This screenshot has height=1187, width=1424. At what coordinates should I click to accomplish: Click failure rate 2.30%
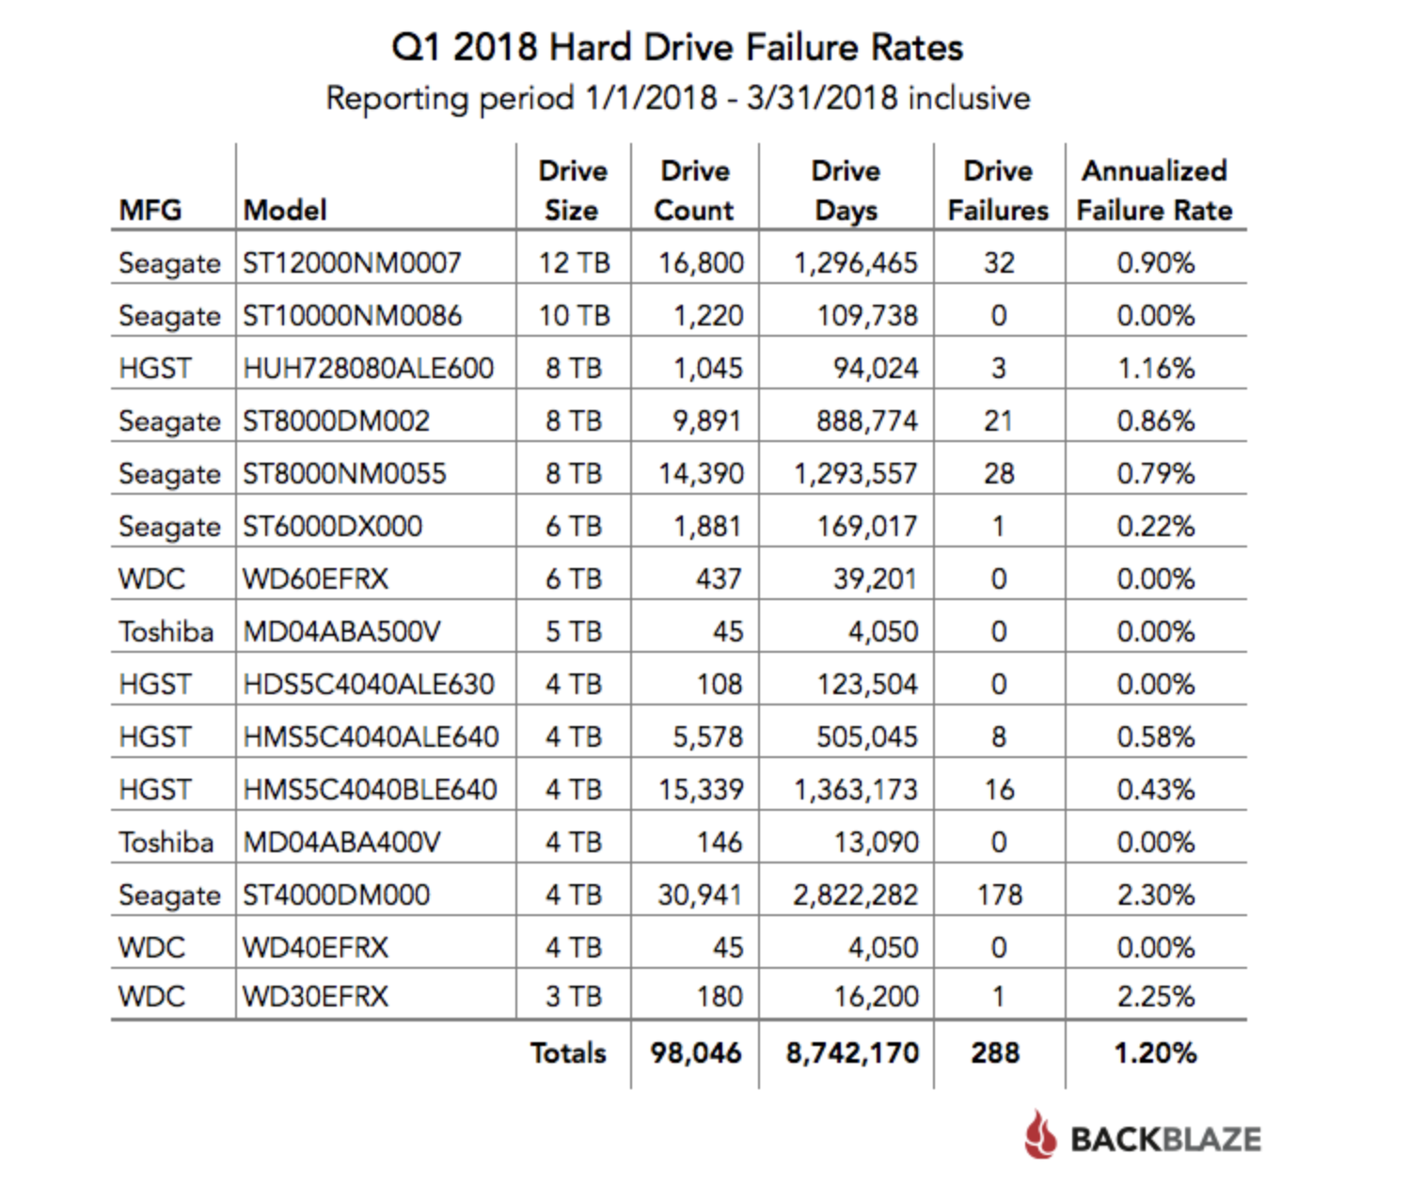click(1156, 894)
